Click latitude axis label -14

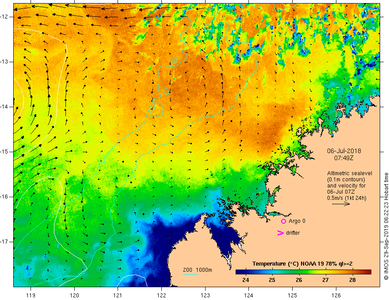[x=4, y=107]
